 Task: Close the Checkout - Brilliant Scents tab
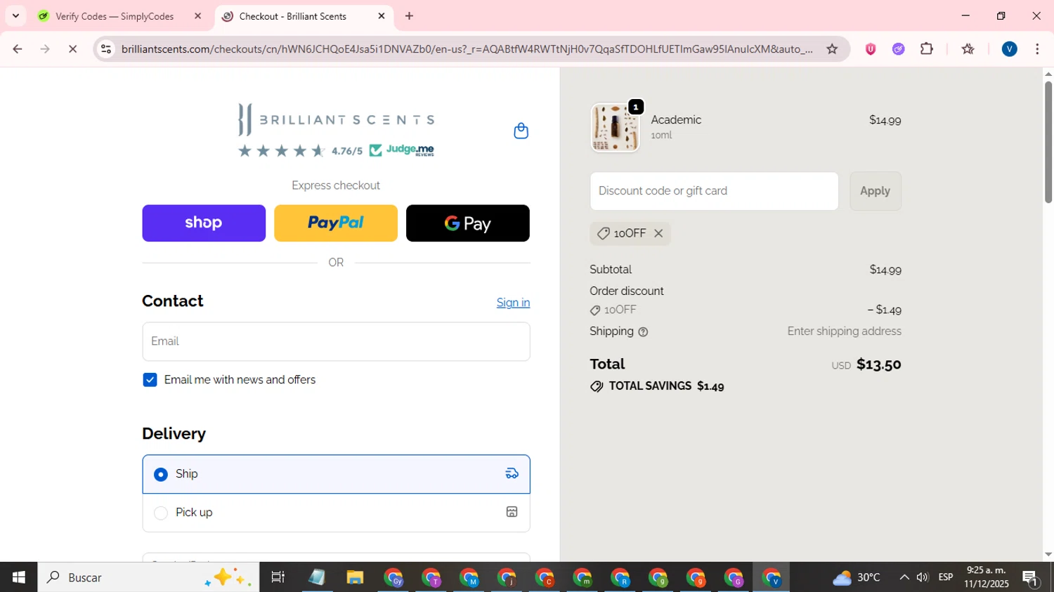pos(382,16)
